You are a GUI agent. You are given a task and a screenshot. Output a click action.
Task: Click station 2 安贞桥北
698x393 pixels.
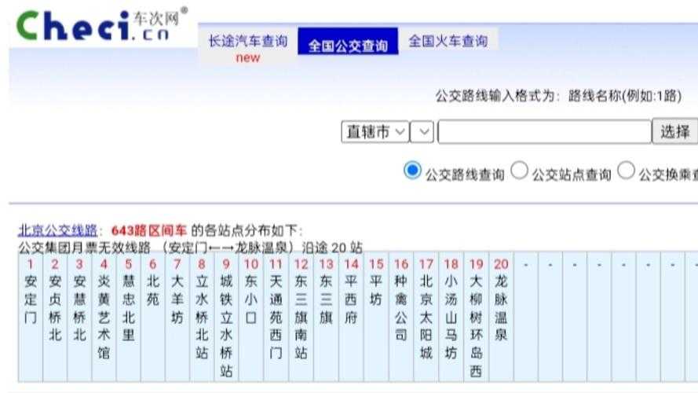55,308
